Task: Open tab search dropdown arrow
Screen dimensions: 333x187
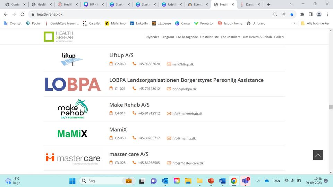Action: (x=291, y=4)
